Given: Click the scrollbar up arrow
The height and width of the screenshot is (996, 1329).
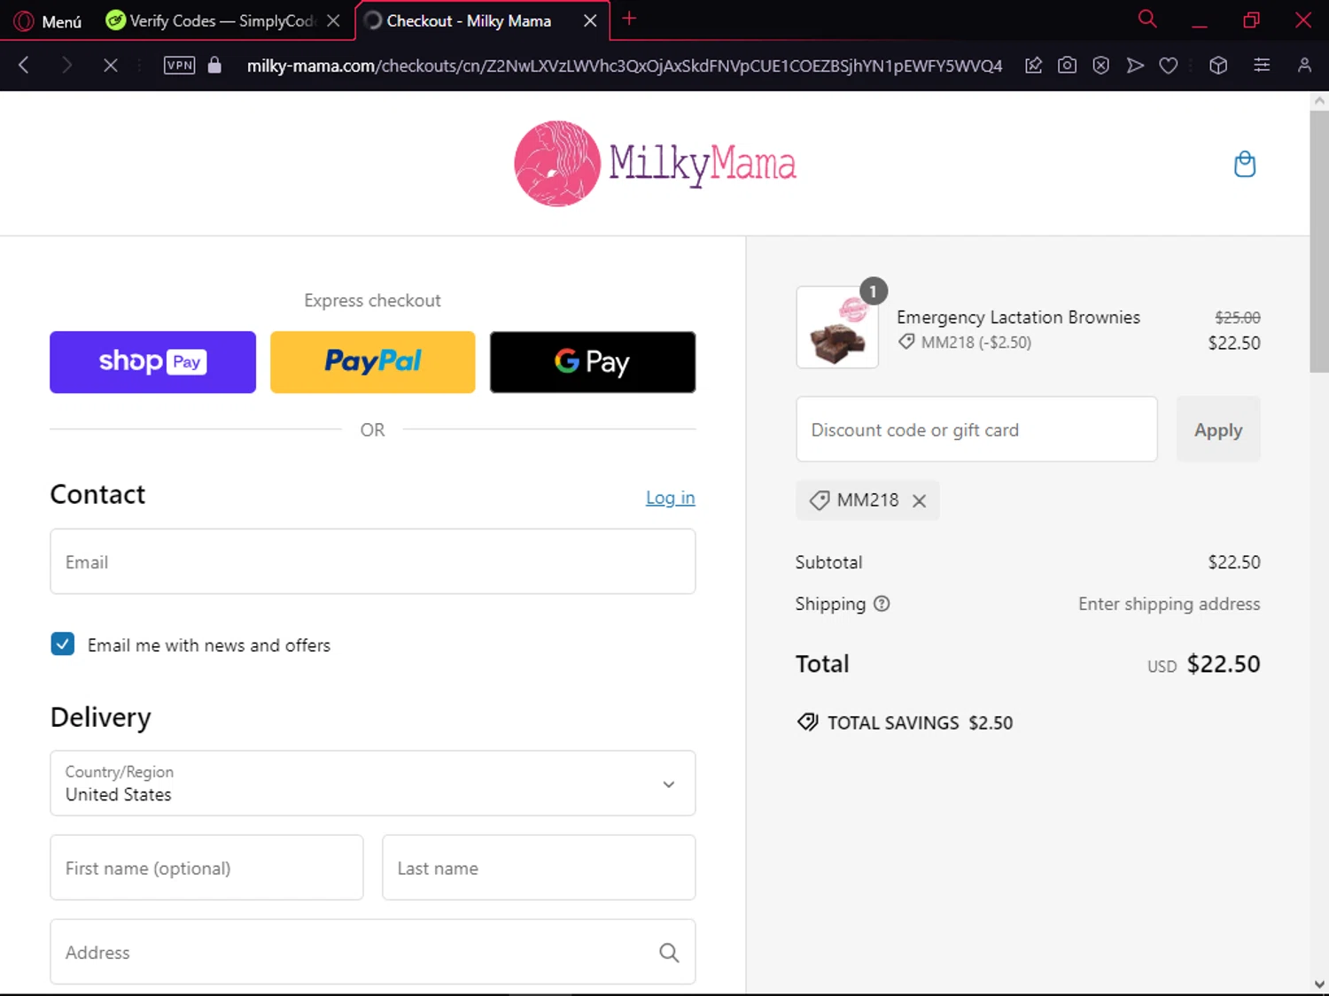Looking at the screenshot, I should tap(1319, 101).
